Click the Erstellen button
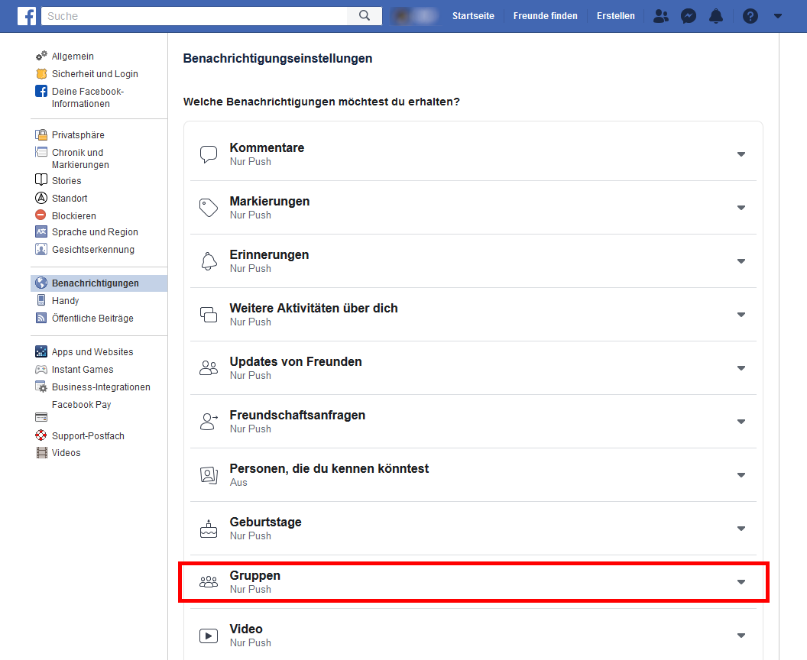This screenshot has height=660, width=807. pos(615,15)
